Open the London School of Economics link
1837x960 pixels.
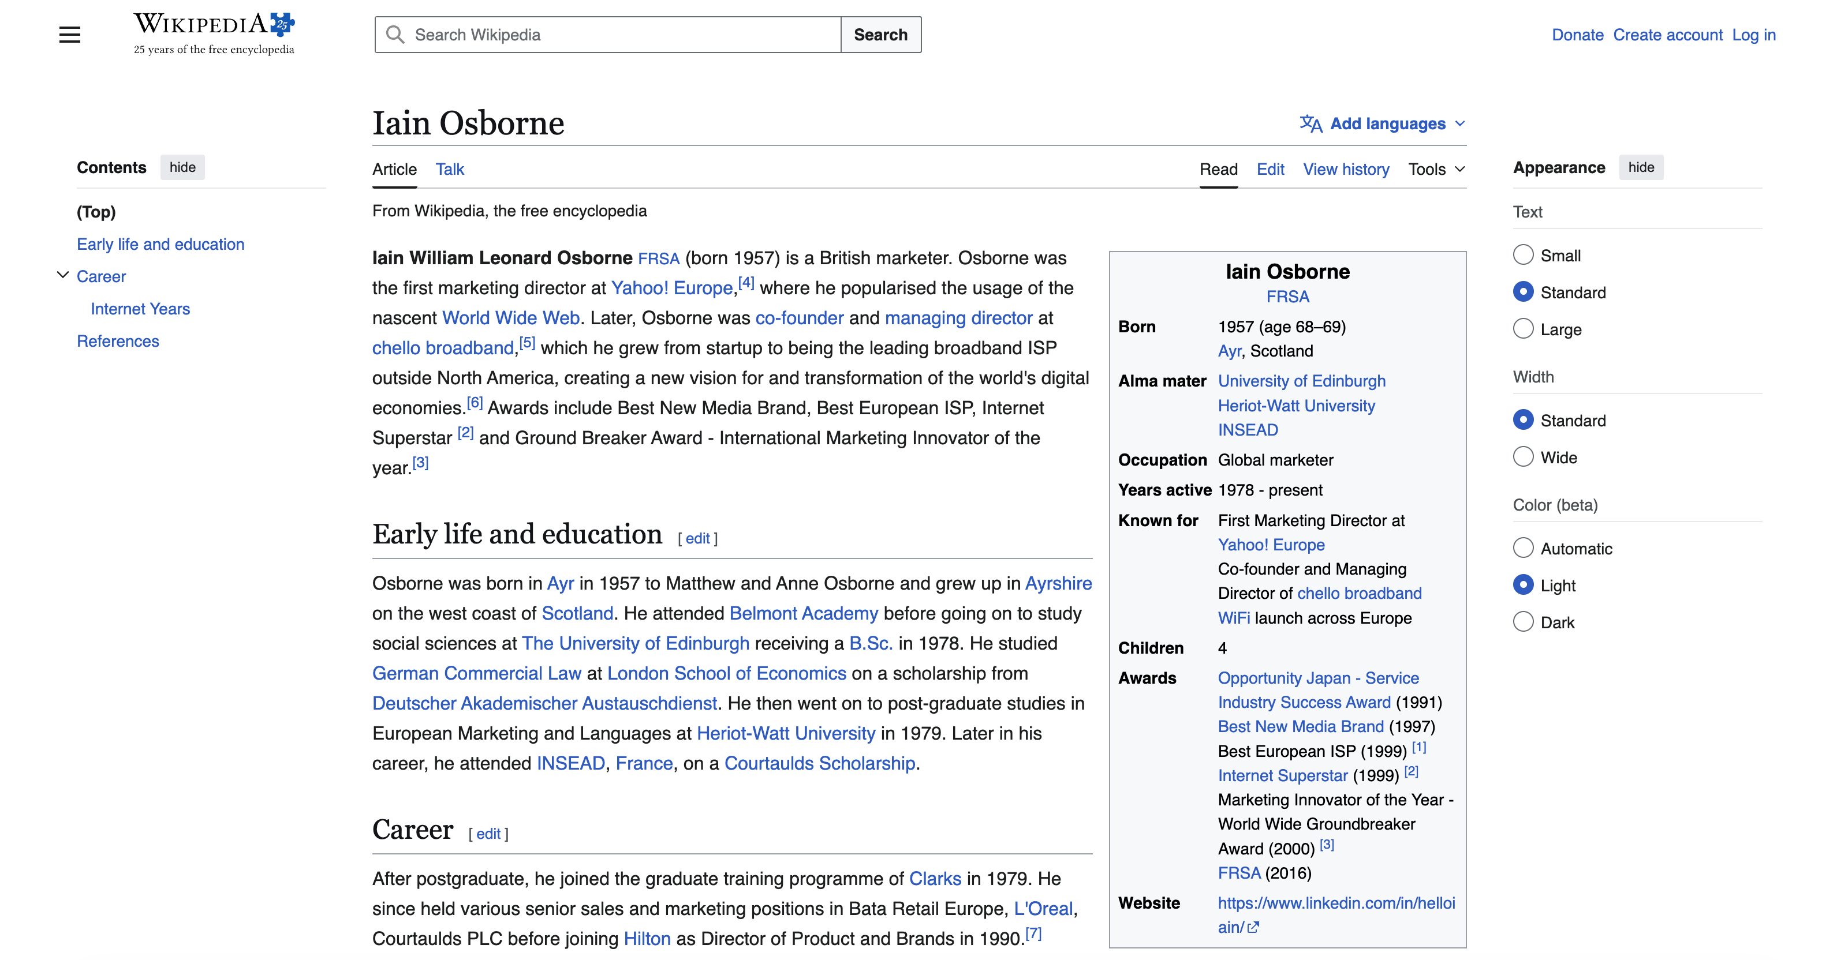[727, 673]
